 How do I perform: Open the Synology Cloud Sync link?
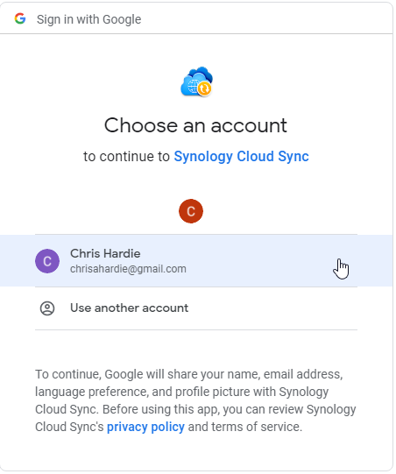tap(241, 157)
